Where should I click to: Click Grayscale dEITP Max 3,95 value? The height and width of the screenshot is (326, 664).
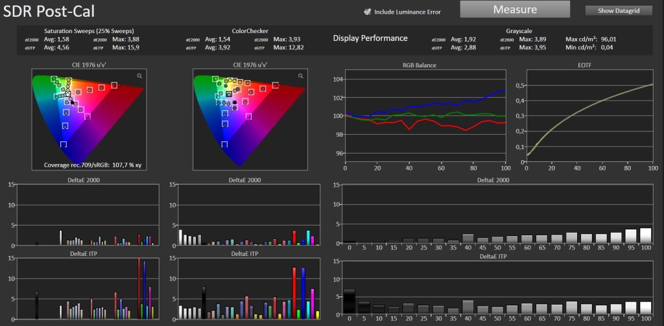pos(533,47)
